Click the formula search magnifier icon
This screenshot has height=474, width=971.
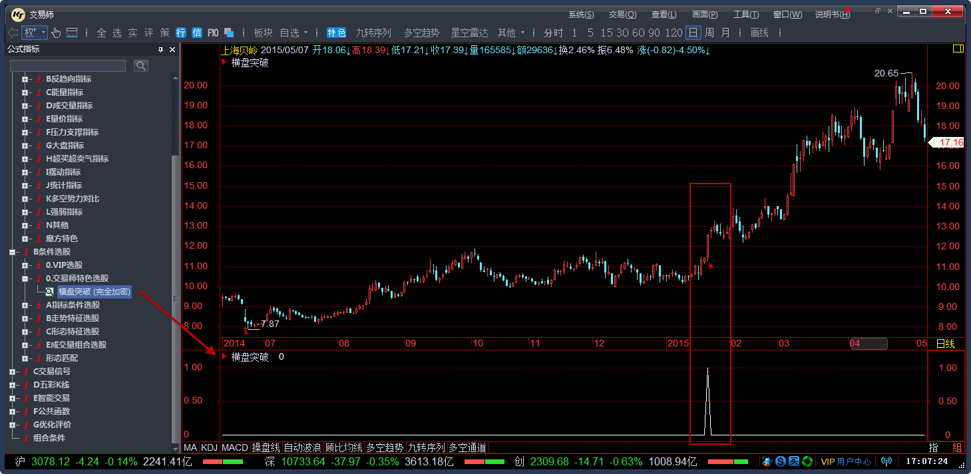[x=141, y=65]
